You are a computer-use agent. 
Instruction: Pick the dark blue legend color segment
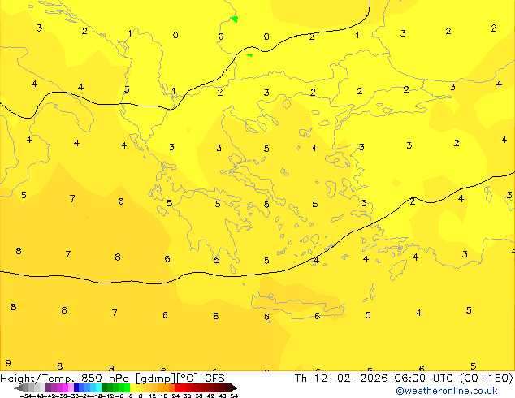pos(76,387)
